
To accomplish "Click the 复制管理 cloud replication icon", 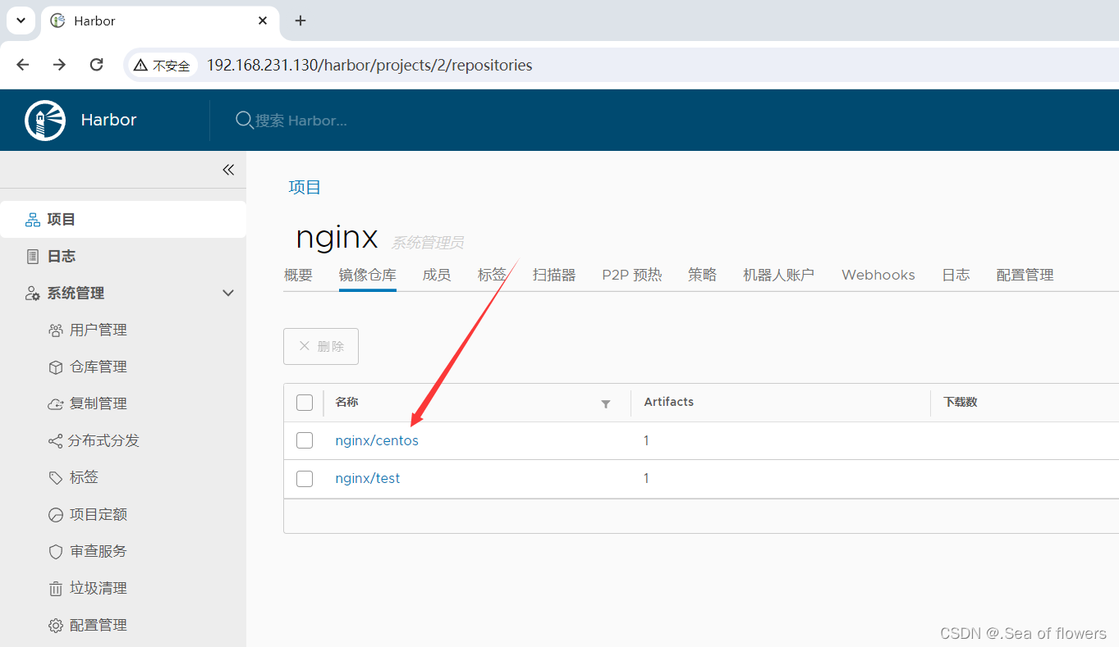I will 56,404.
